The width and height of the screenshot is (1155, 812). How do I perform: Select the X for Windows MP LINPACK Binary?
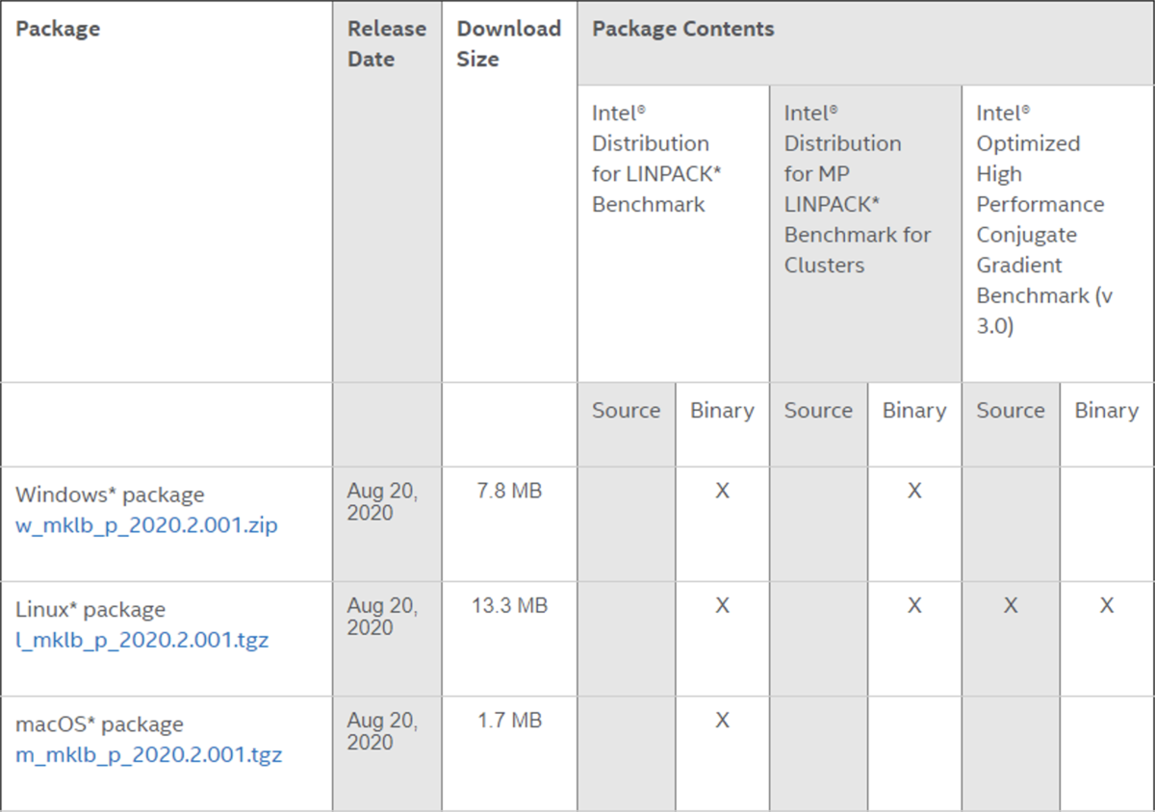914,491
